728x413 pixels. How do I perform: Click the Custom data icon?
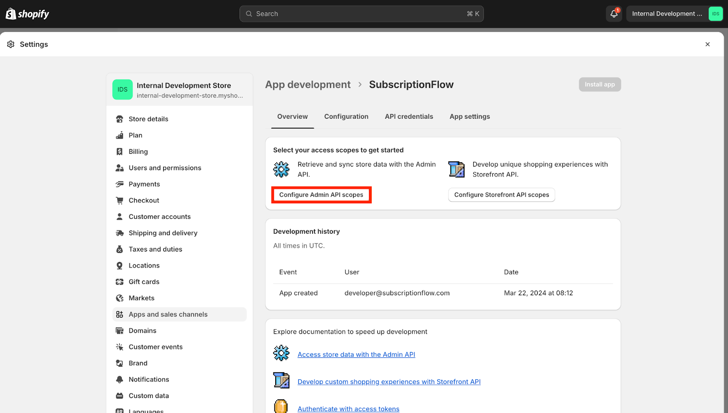pyautogui.click(x=120, y=396)
